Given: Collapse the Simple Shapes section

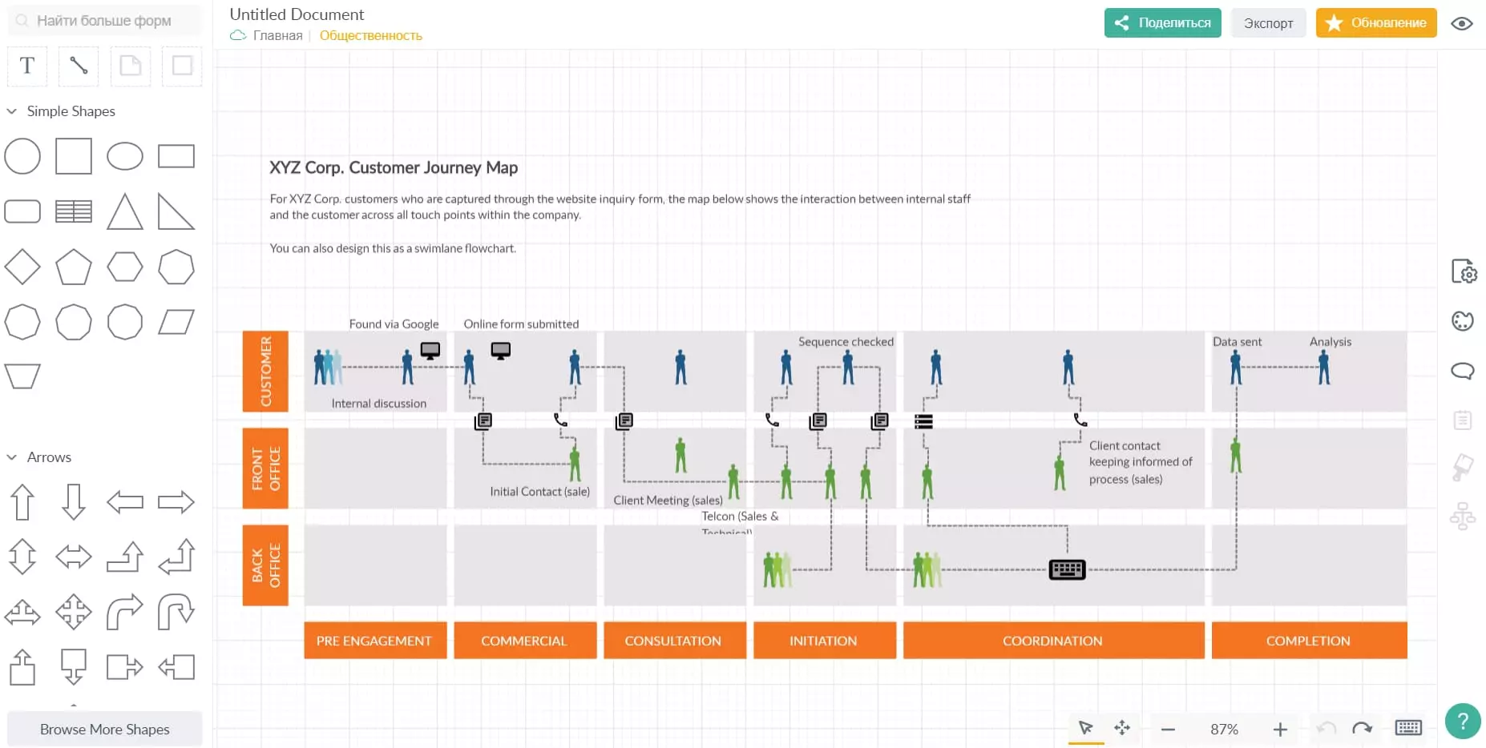Looking at the screenshot, I should (12, 111).
